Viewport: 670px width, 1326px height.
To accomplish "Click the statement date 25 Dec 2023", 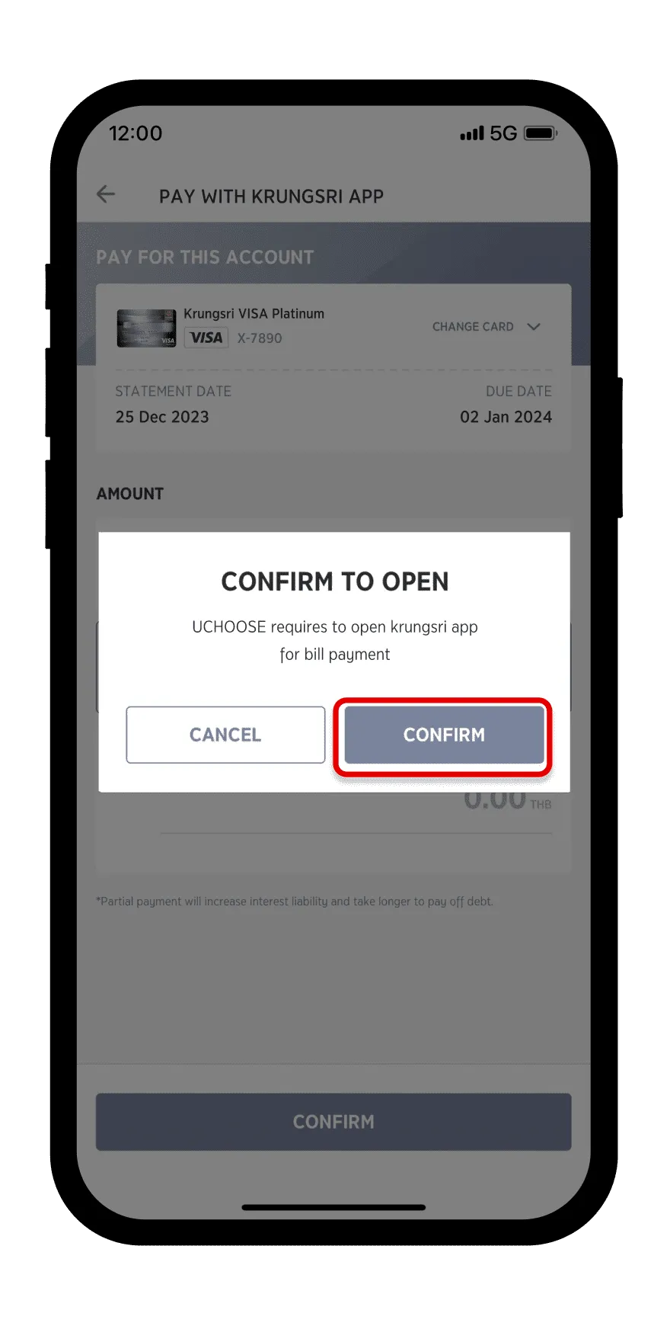I will click(x=162, y=417).
